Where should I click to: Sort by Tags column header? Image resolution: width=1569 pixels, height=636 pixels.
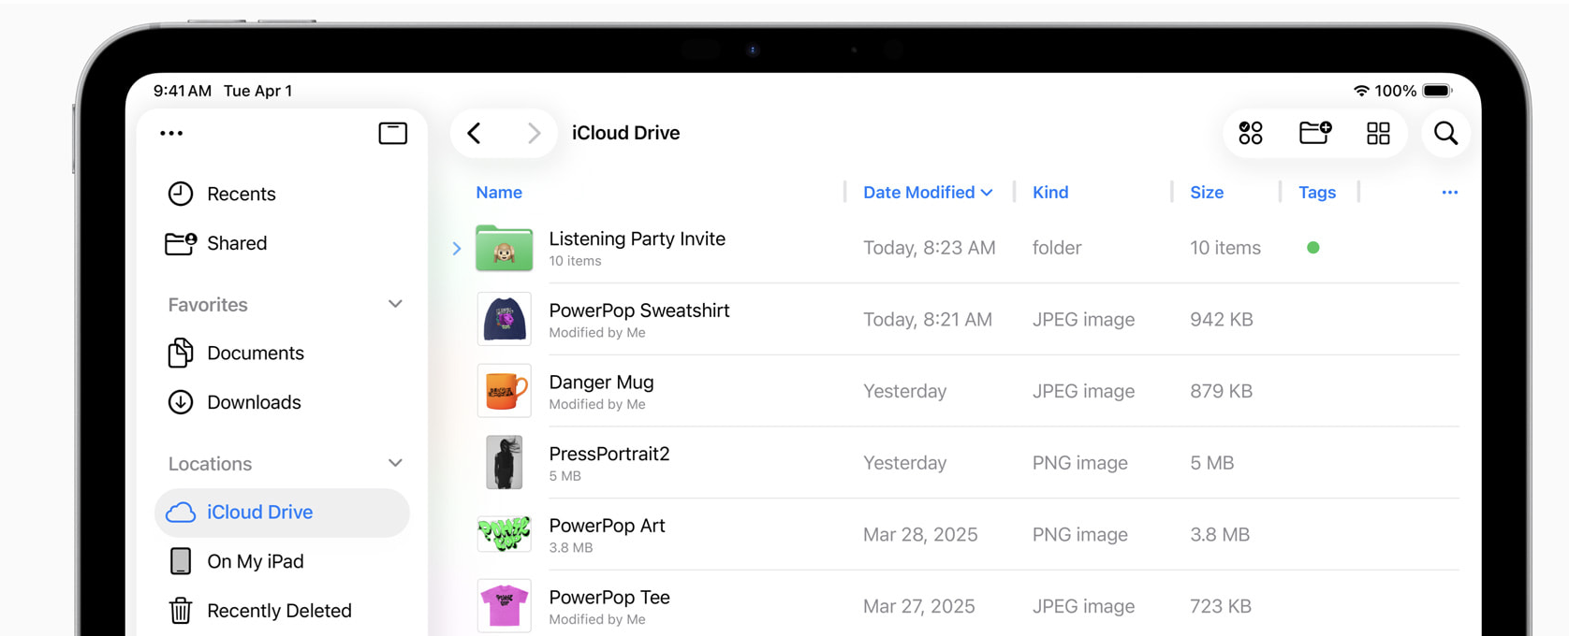coord(1317,192)
